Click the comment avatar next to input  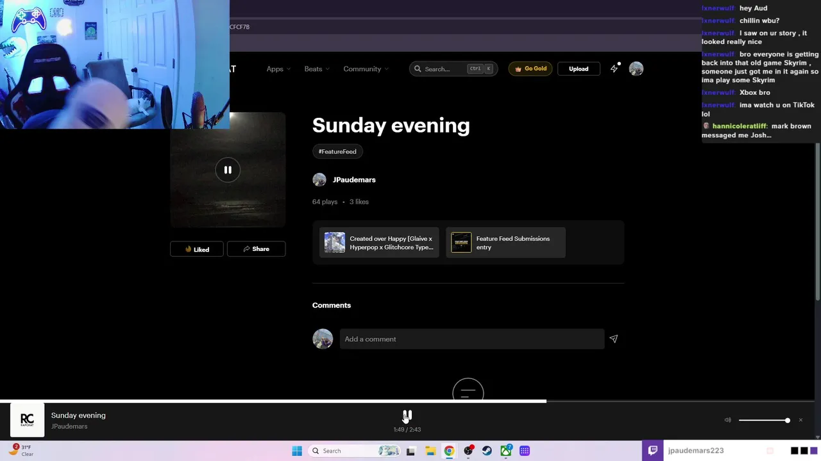(323, 339)
